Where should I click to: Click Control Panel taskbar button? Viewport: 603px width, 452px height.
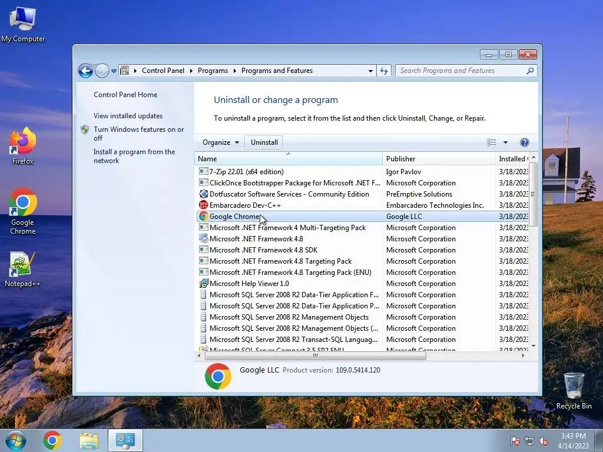point(125,440)
